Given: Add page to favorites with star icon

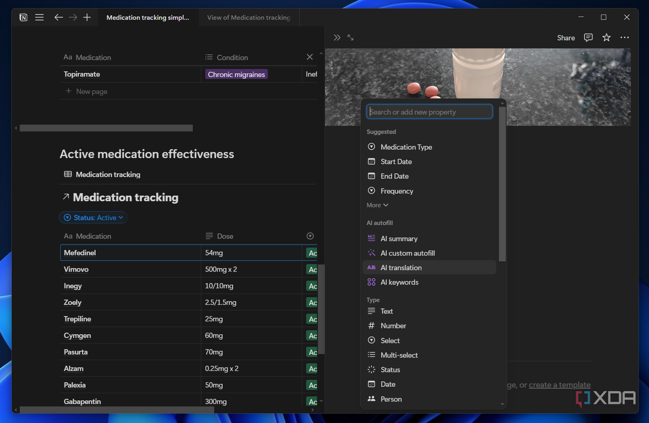Looking at the screenshot, I should pos(606,38).
